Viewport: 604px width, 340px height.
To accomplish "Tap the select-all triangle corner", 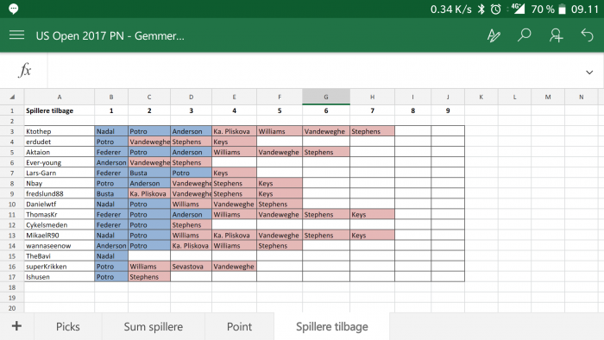I will point(12,97).
